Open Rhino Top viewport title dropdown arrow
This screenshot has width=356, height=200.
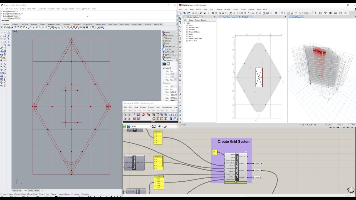click(x=17, y=31)
